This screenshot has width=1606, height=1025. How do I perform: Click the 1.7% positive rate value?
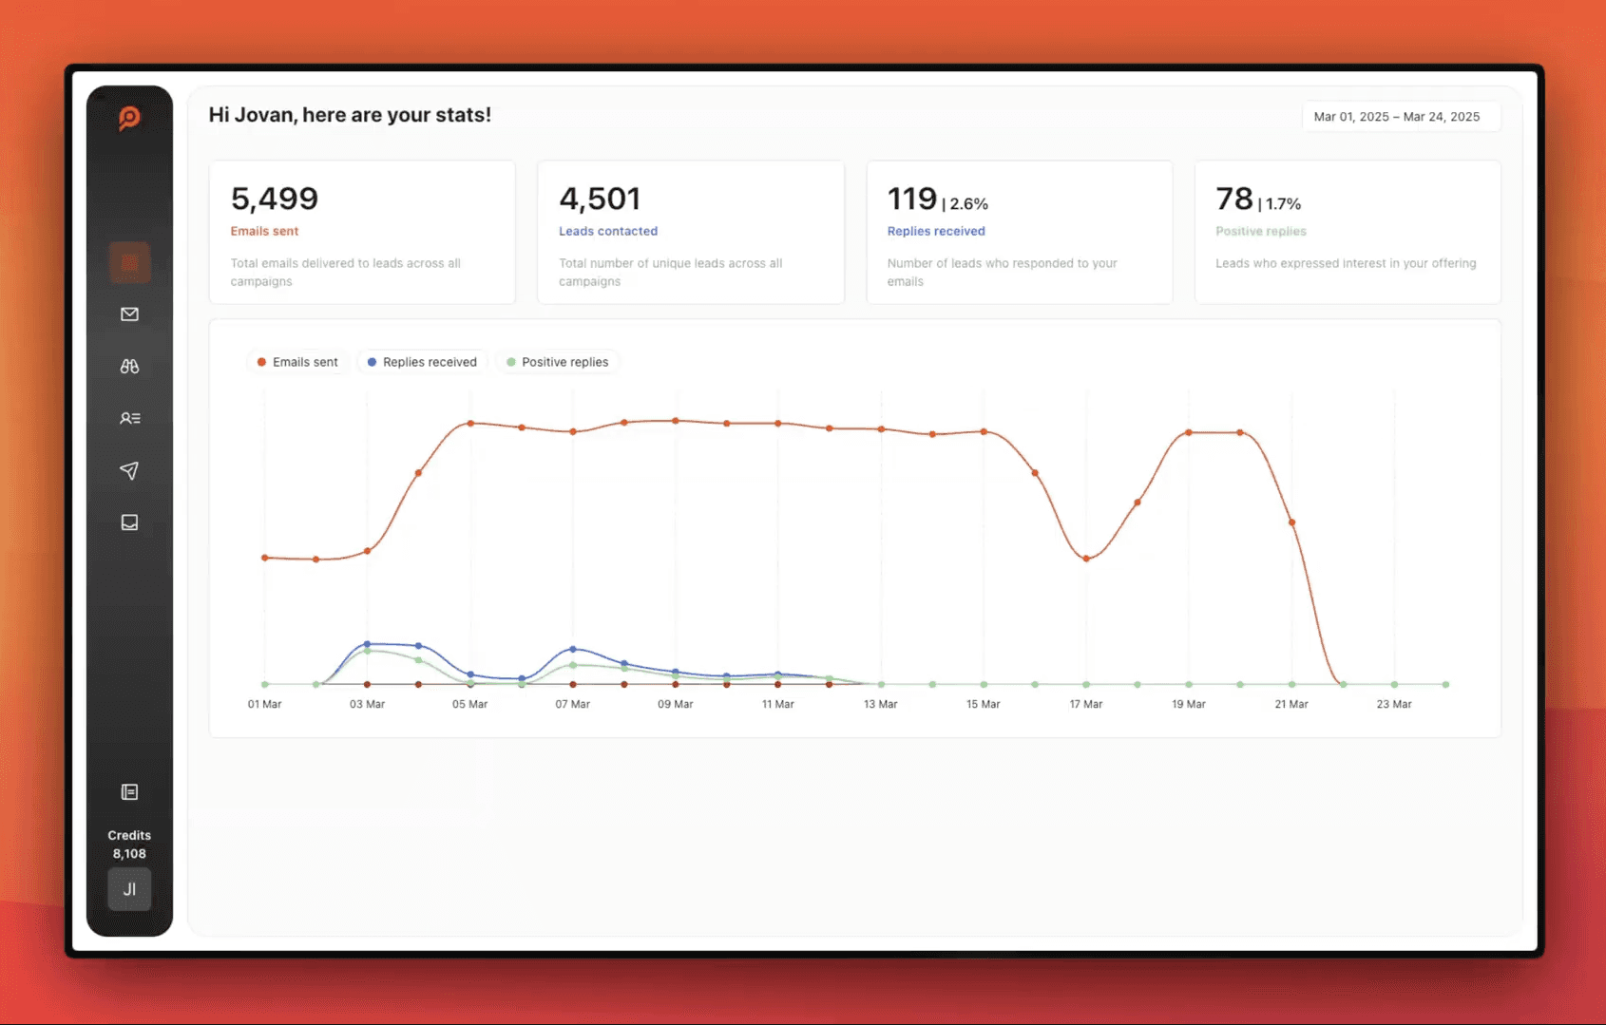pyautogui.click(x=1283, y=204)
